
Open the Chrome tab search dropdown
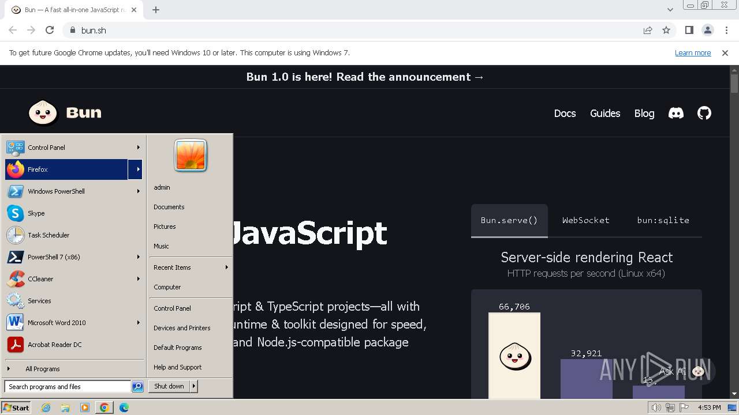click(670, 9)
